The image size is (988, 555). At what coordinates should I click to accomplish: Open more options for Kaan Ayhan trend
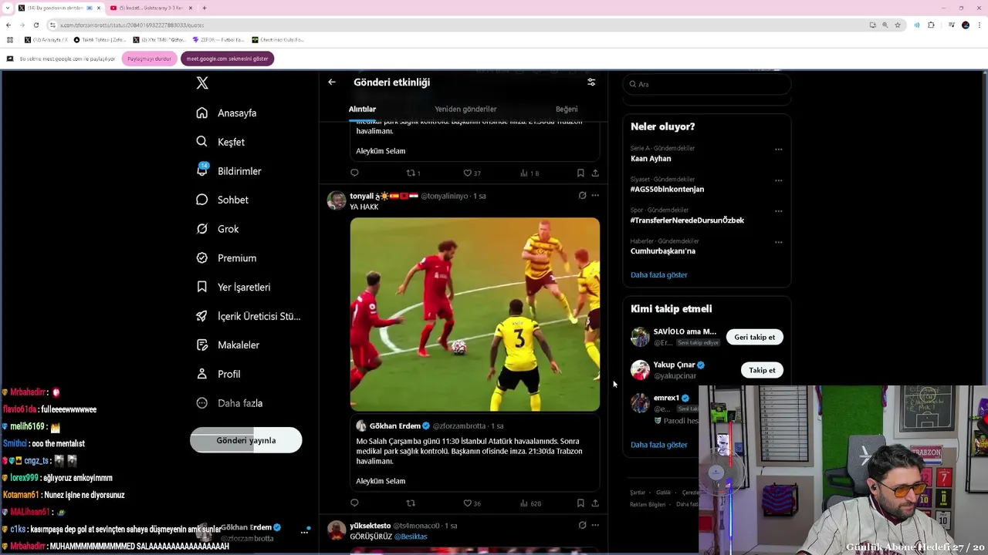[x=778, y=150]
